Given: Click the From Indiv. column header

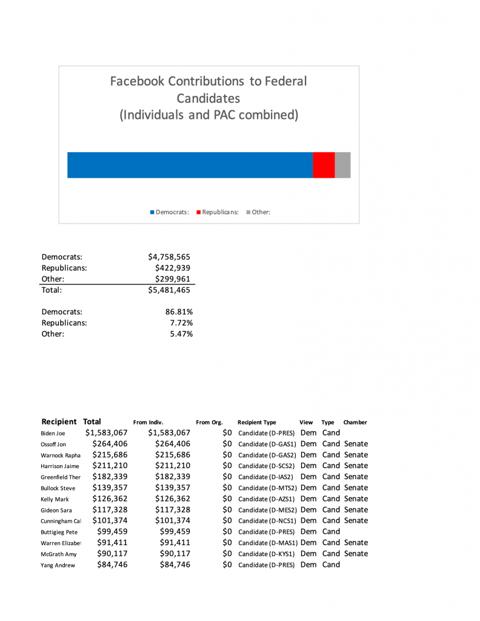Looking at the screenshot, I should point(148,422).
